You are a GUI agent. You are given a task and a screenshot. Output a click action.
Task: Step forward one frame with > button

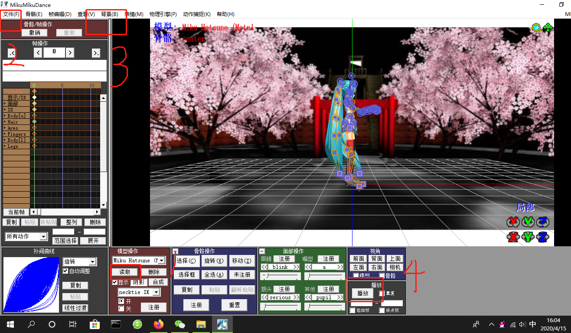pyautogui.click(x=70, y=53)
